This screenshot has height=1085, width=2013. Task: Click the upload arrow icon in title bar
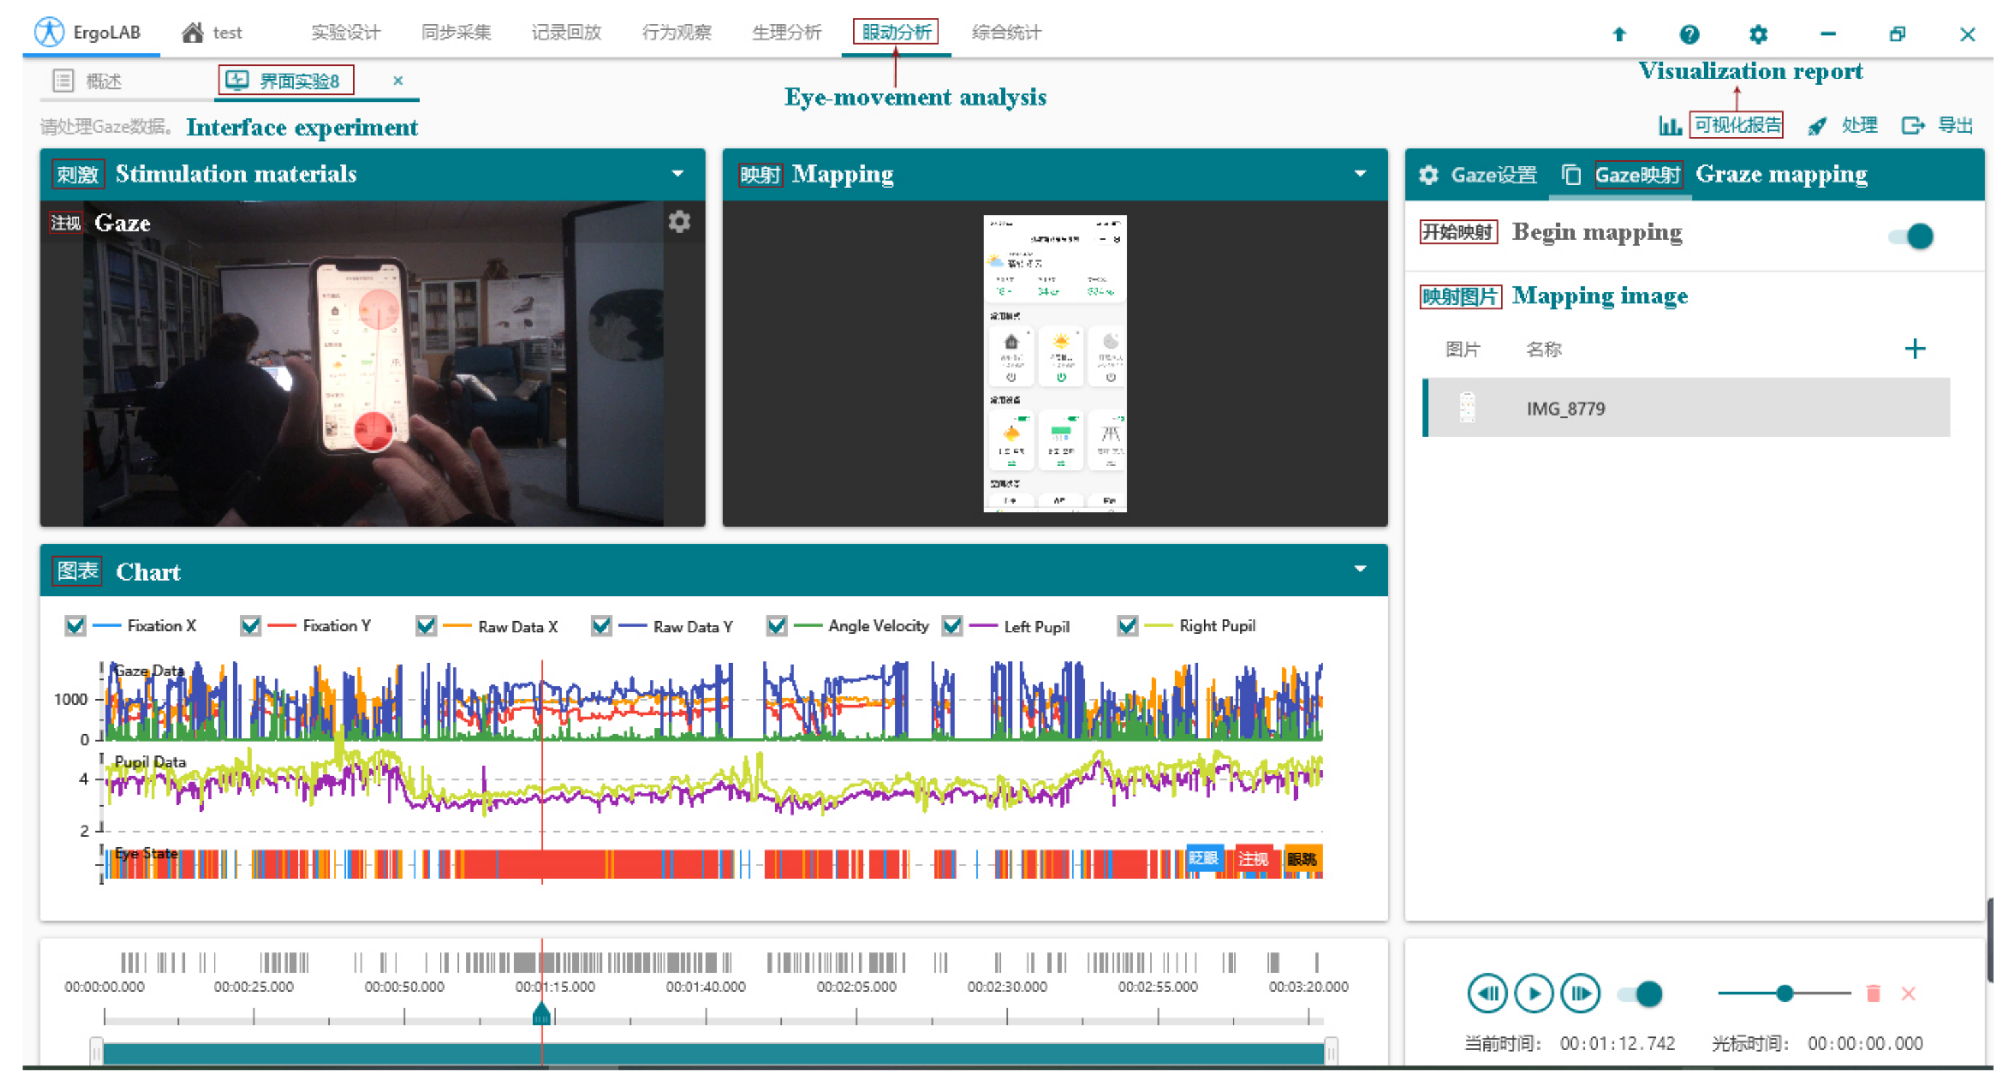[1619, 33]
